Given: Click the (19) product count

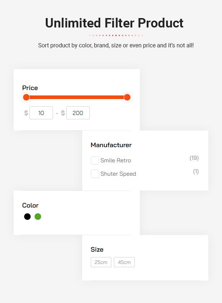Looking at the screenshot, I should pyautogui.click(x=194, y=158).
